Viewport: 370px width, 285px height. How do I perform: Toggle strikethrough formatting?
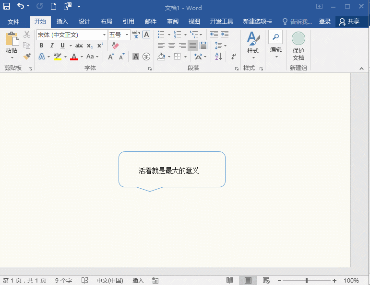(79, 46)
